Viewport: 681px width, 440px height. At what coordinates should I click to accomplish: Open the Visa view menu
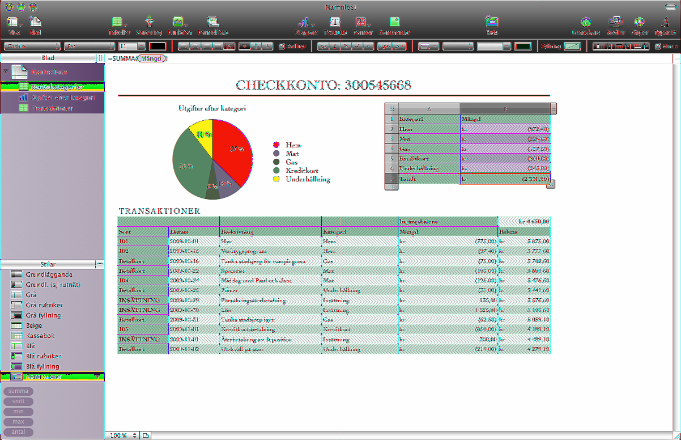pyautogui.click(x=14, y=26)
